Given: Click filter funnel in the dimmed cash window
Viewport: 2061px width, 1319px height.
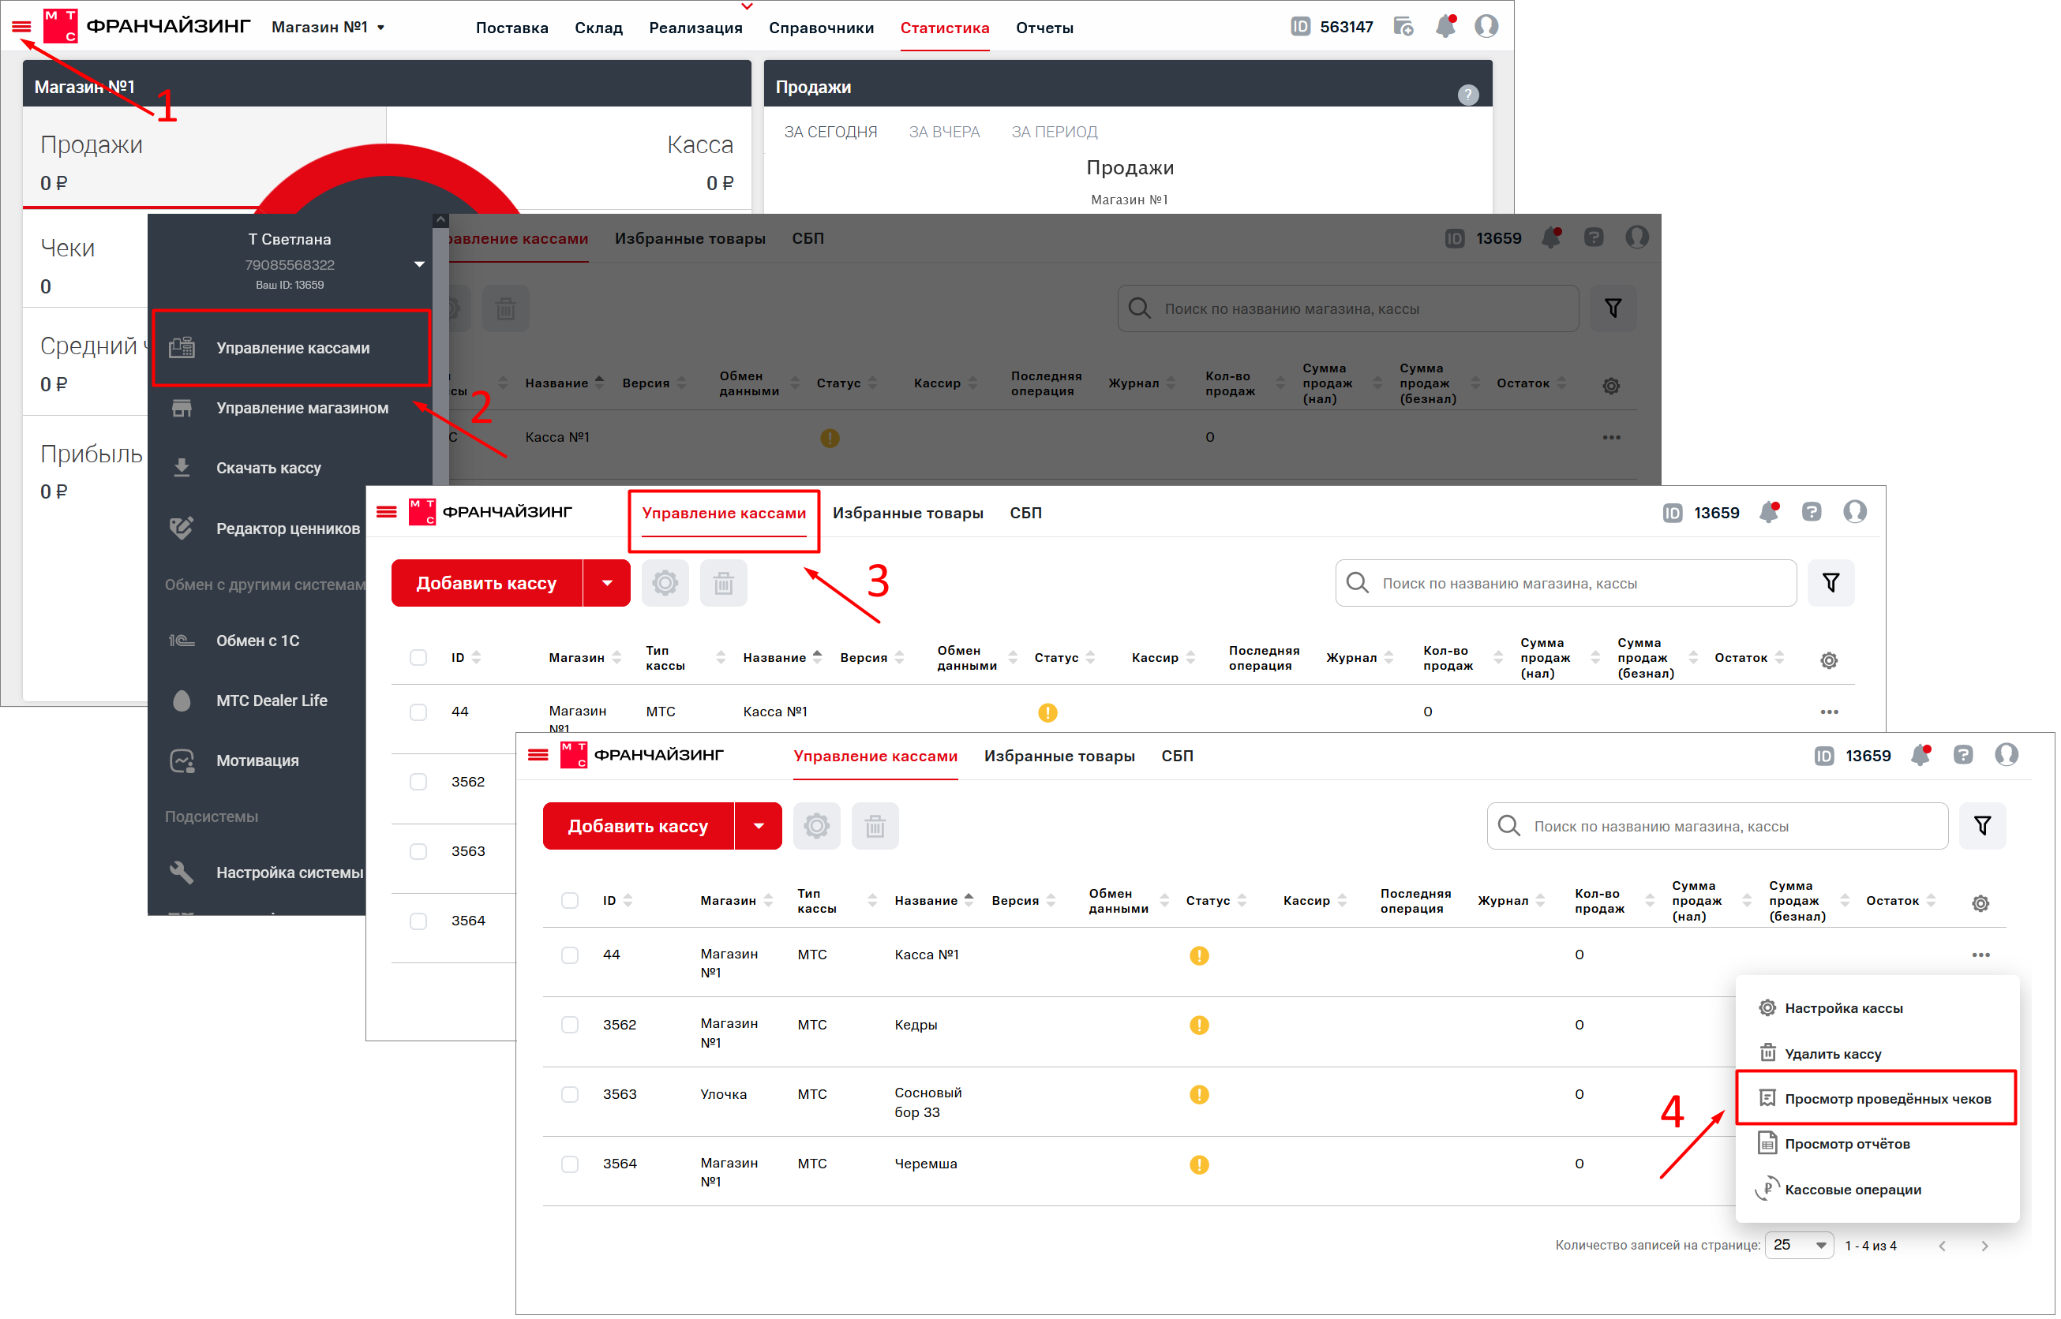Looking at the screenshot, I should [x=1614, y=308].
